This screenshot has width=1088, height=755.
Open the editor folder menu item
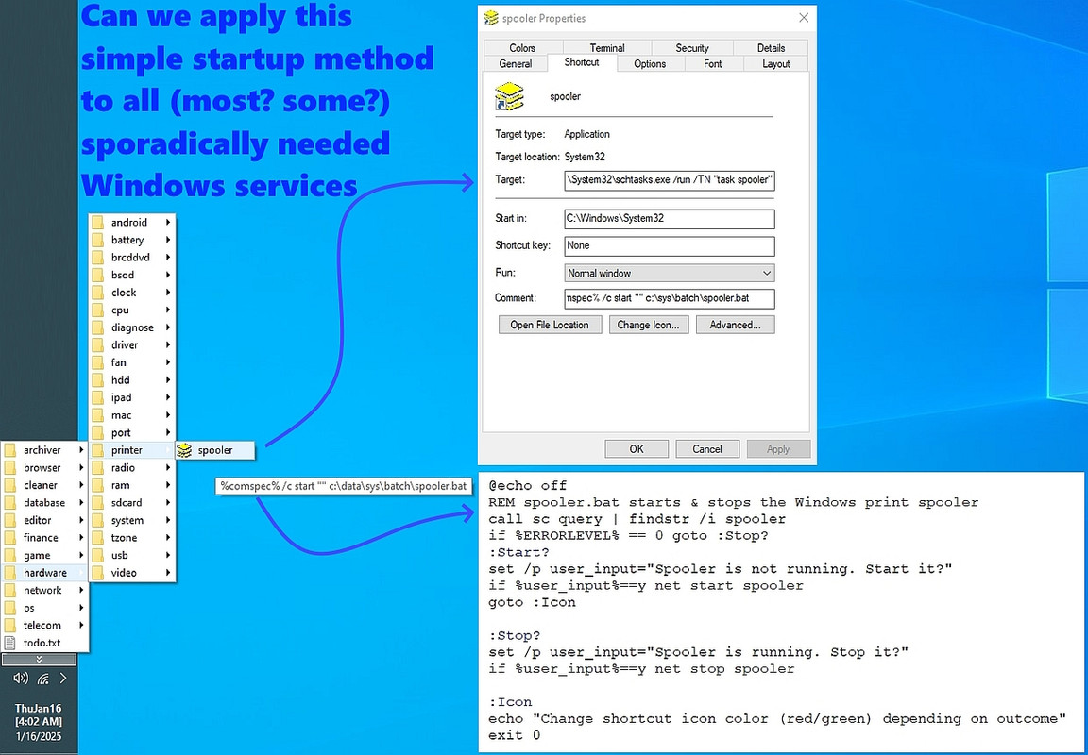point(44,520)
